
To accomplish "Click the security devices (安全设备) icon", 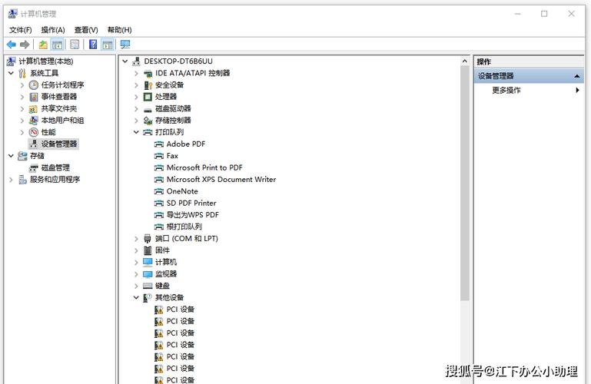I will pos(148,85).
